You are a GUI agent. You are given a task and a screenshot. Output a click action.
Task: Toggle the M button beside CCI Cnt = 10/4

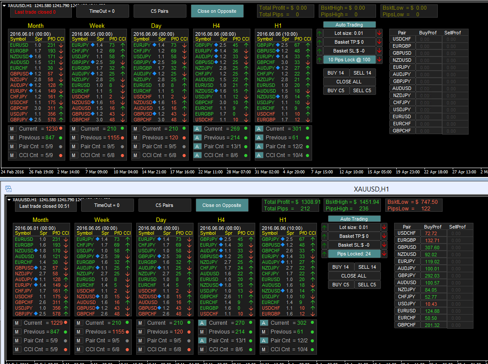(264, 349)
